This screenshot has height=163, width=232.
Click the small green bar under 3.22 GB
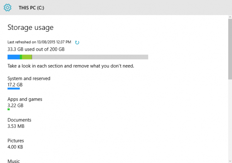pyautogui.click(x=9, y=109)
